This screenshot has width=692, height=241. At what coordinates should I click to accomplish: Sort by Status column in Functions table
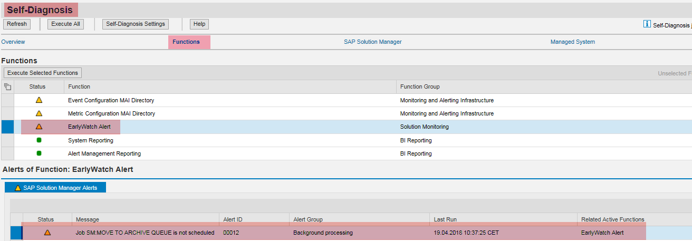(x=37, y=87)
